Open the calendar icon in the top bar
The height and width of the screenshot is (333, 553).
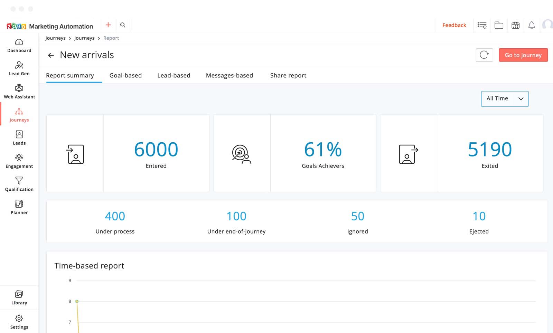coord(515,25)
